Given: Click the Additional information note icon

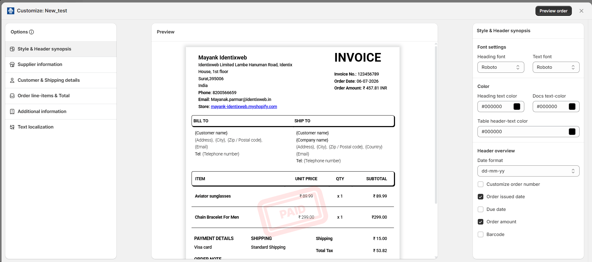Looking at the screenshot, I should pyautogui.click(x=12, y=111).
